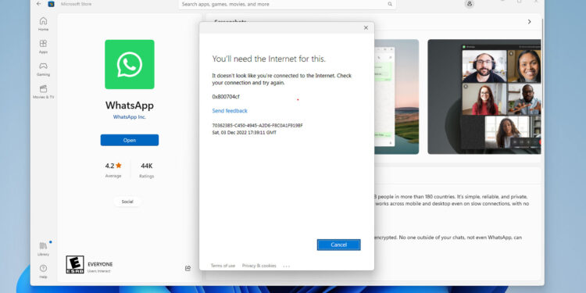Go to Home in the Store sidebar
This screenshot has width=586, height=293.
[43, 24]
